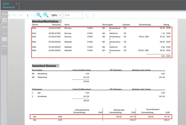Jump to next find result
This screenshot has width=186, height=125.
[94, 15]
